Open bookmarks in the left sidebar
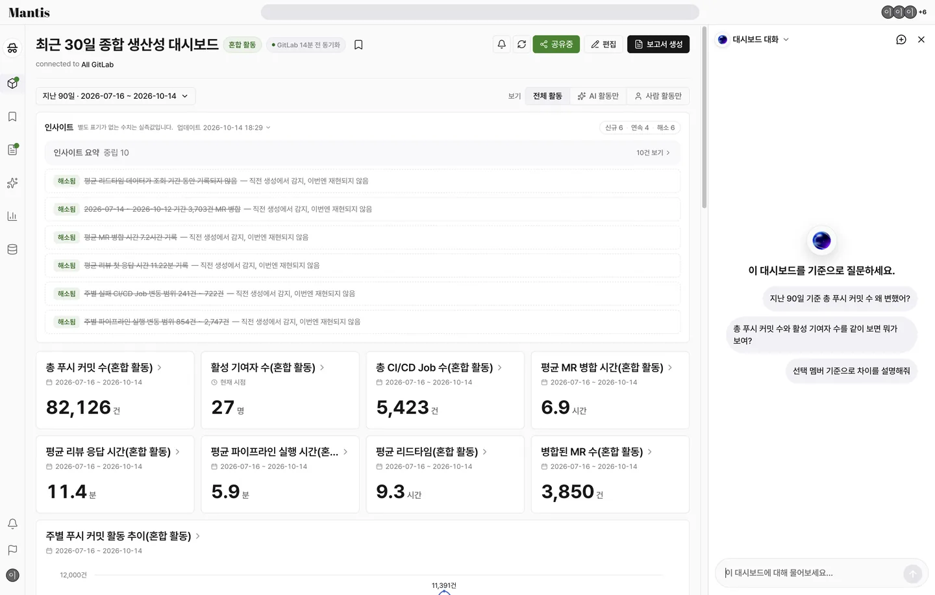 tap(12, 116)
